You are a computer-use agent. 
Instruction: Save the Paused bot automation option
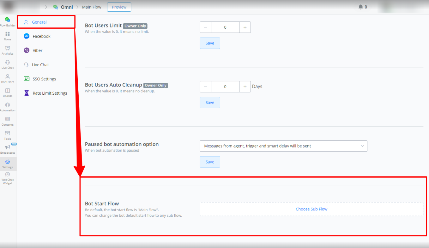tap(210, 162)
